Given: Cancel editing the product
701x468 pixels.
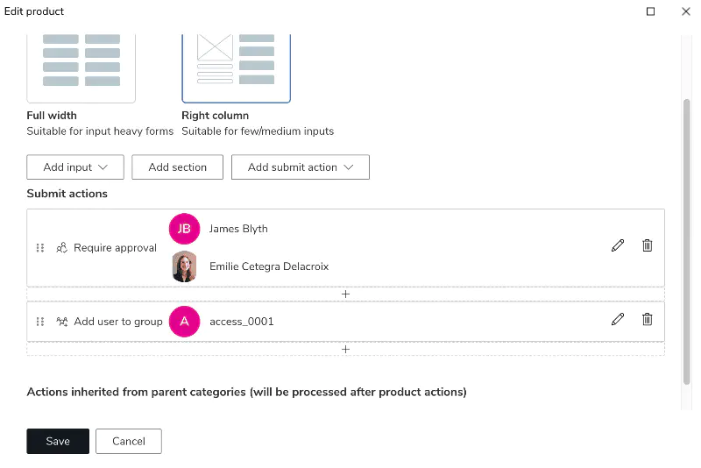Looking at the screenshot, I should [x=129, y=441].
